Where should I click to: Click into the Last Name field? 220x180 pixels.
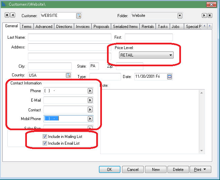69,37
